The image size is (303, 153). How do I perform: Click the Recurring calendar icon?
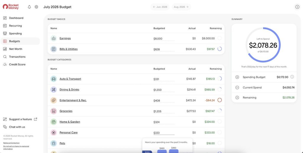click(x=5, y=26)
